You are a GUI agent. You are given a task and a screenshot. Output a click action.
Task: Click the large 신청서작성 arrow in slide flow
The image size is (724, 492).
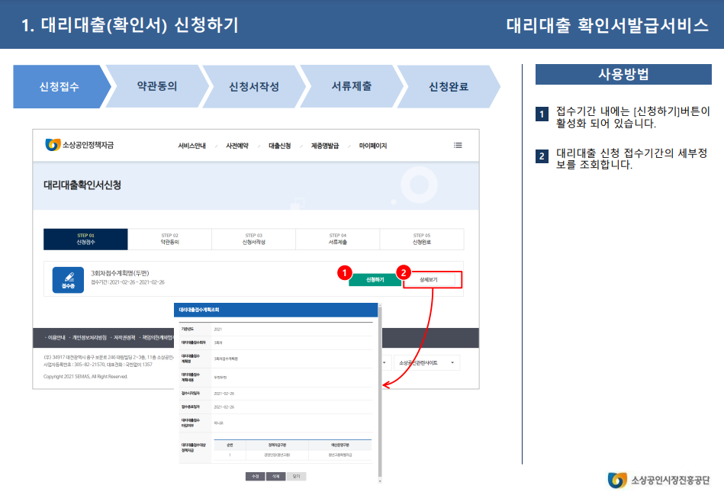tap(254, 87)
